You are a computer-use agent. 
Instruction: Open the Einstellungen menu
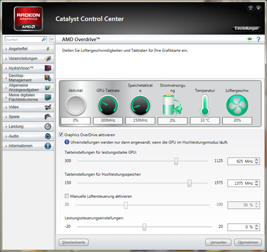click(247, 28)
